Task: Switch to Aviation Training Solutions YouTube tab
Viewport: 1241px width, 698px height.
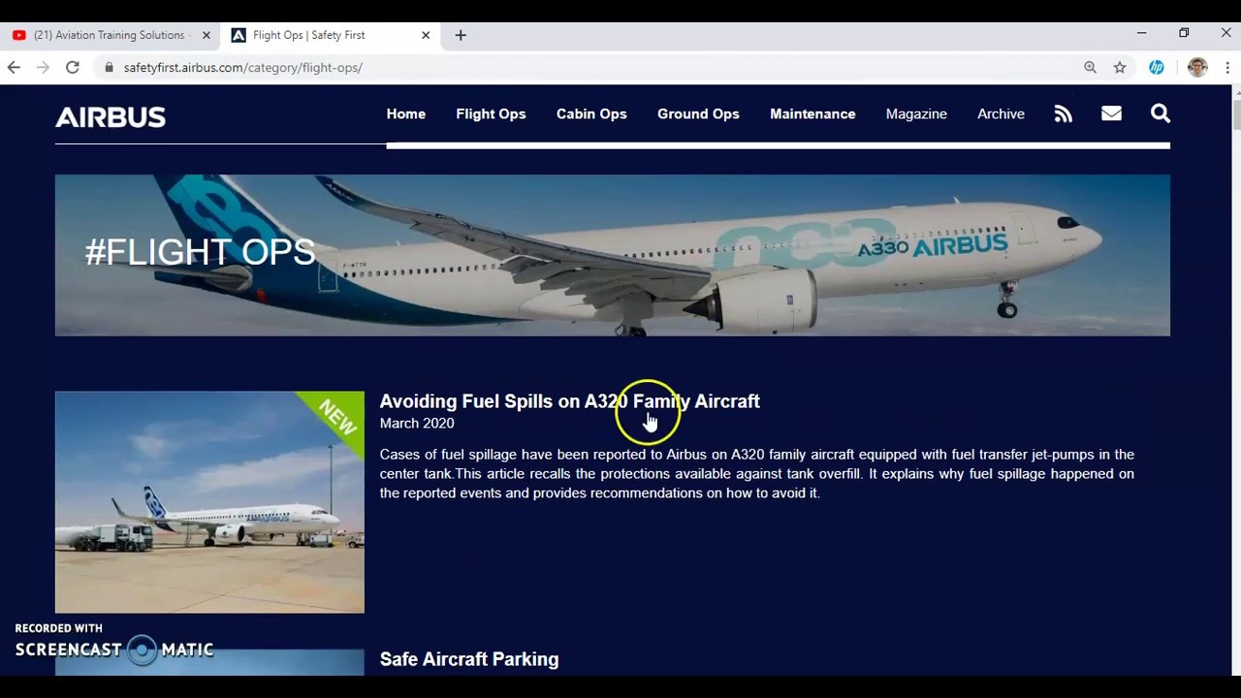Action: [110, 35]
